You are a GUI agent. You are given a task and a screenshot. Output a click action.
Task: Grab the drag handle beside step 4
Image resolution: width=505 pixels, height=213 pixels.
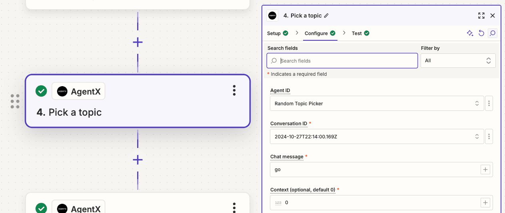[15, 101]
